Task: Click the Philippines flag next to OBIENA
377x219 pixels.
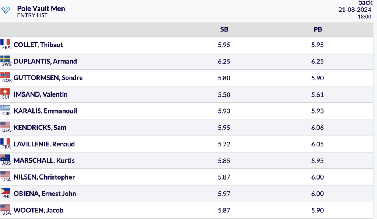Action: tap(5, 191)
